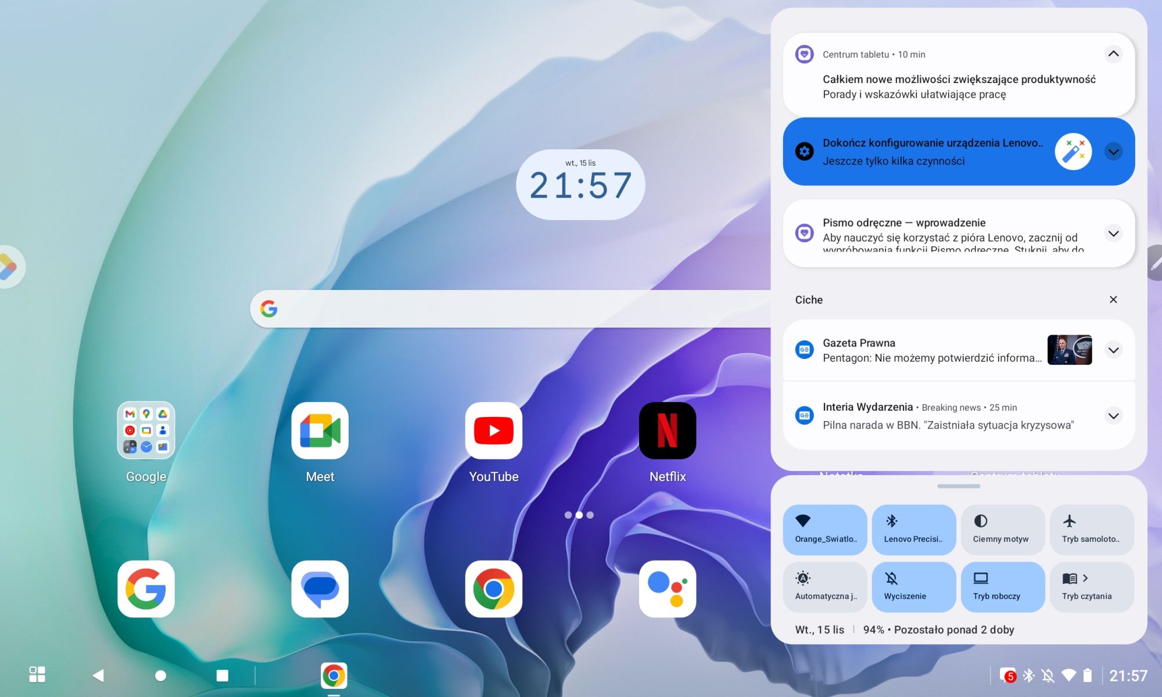This screenshot has height=697, width=1162.
Task: Tap the battery 94% remaining text
Action: 938,630
